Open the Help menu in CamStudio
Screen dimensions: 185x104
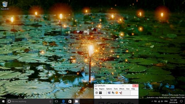tap(133, 89)
